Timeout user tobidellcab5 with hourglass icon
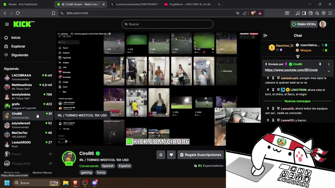 click(x=273, y=78)
